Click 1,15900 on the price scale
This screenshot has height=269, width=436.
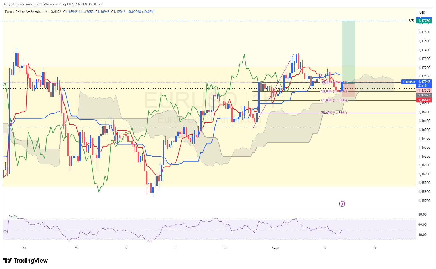point(424,183)
